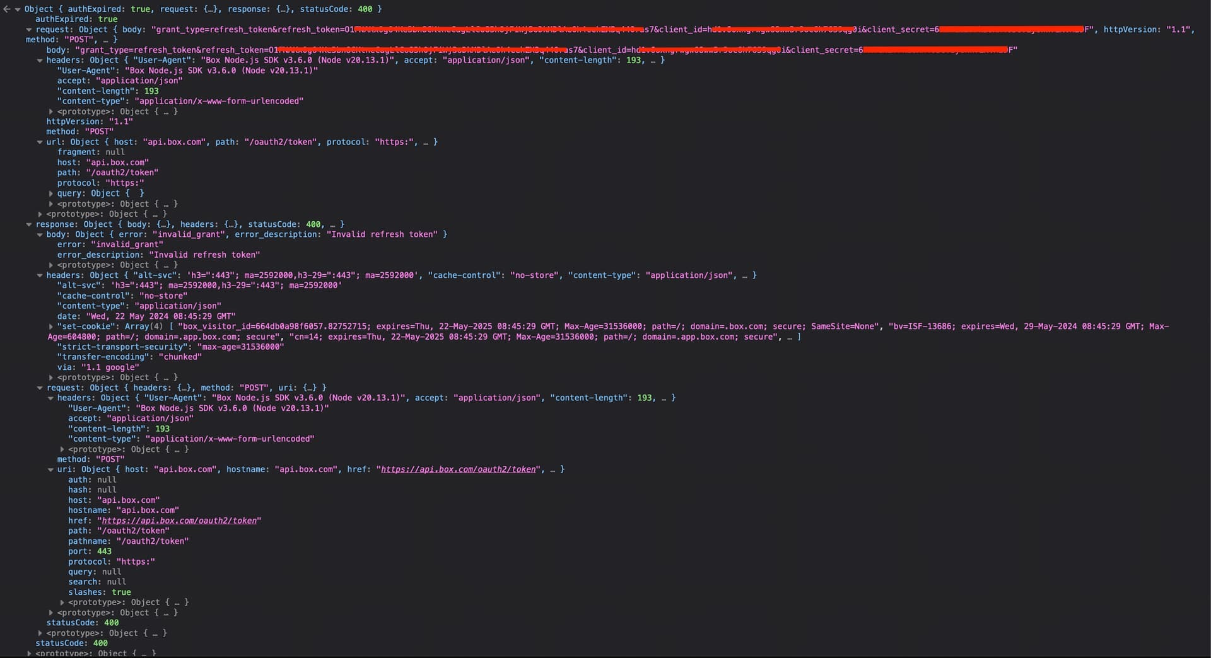Click the error: "invalid_grant" row
Image resolution: width=1211 pixels, height=658 pixels.
110,245
